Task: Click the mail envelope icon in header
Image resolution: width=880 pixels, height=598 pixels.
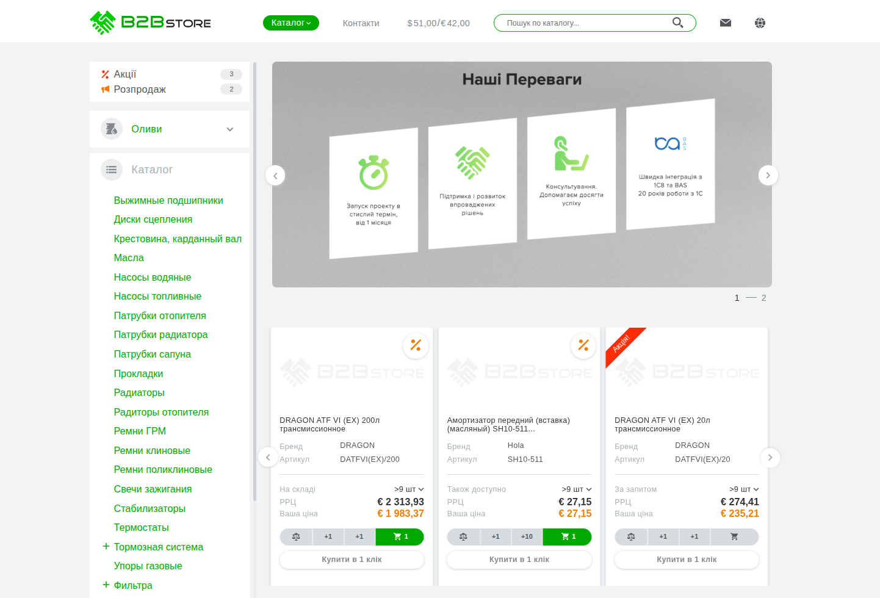Action: point(725,23)
